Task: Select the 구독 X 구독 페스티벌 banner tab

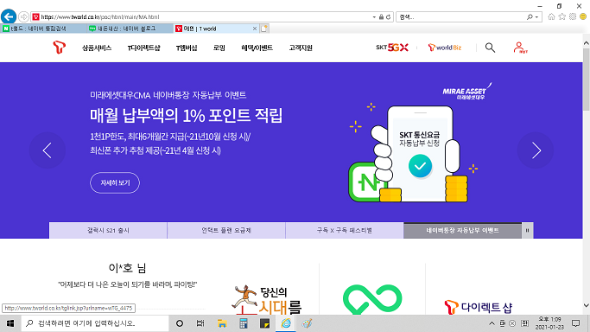Action: pyautogui.click(x=345, y=230)
